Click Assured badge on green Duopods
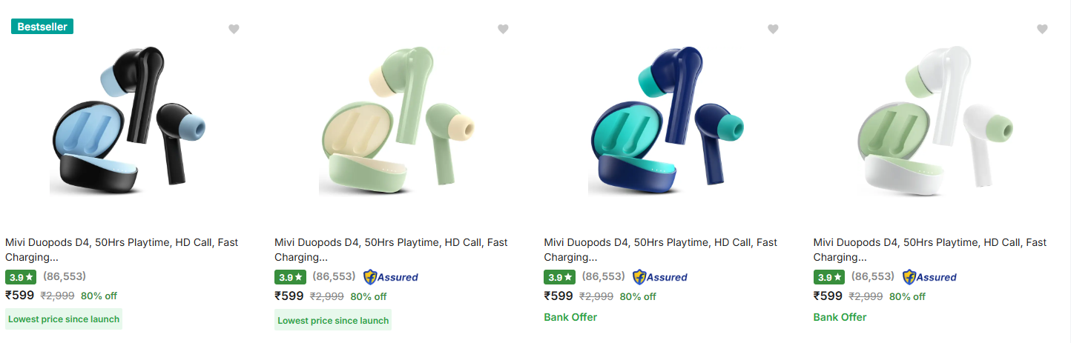This screenshot has height=343, width=1071. 391,277
